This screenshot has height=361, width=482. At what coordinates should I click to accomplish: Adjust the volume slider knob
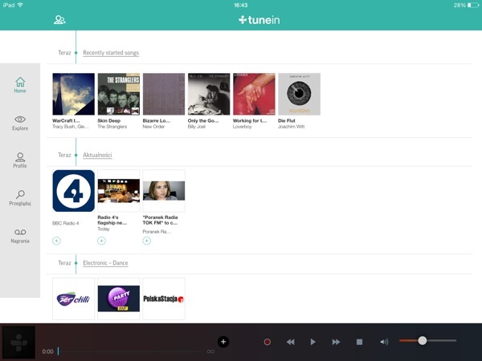423,340
